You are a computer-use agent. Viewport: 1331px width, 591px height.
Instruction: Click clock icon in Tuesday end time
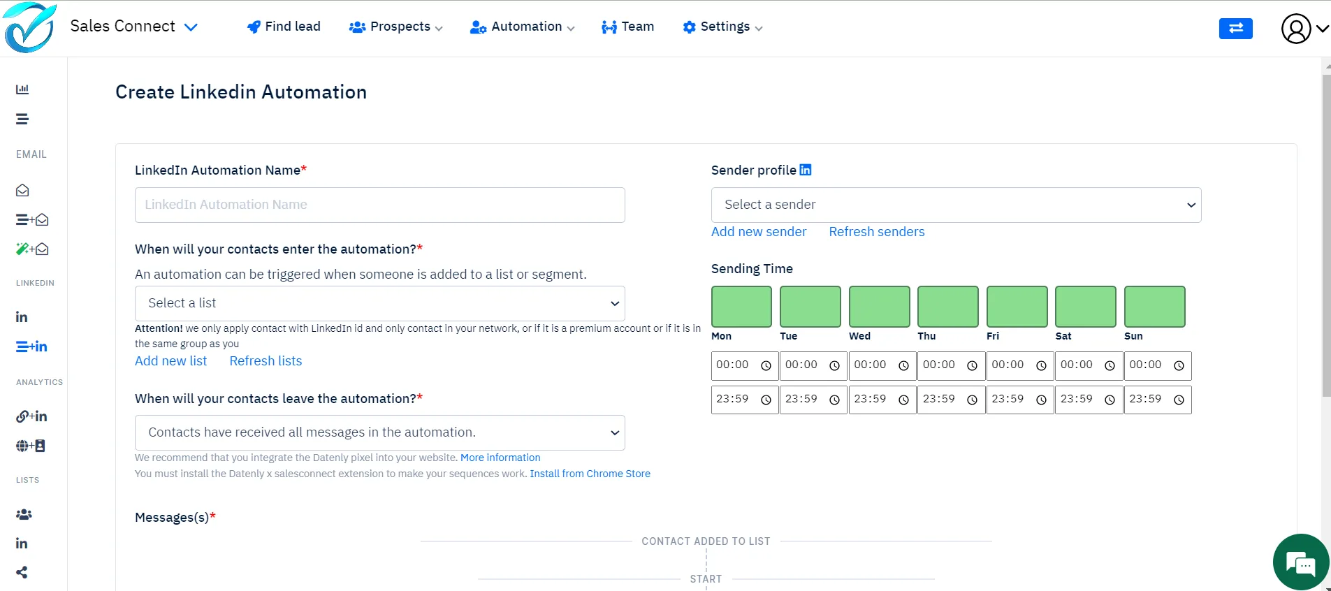click(x=834, y=400)
